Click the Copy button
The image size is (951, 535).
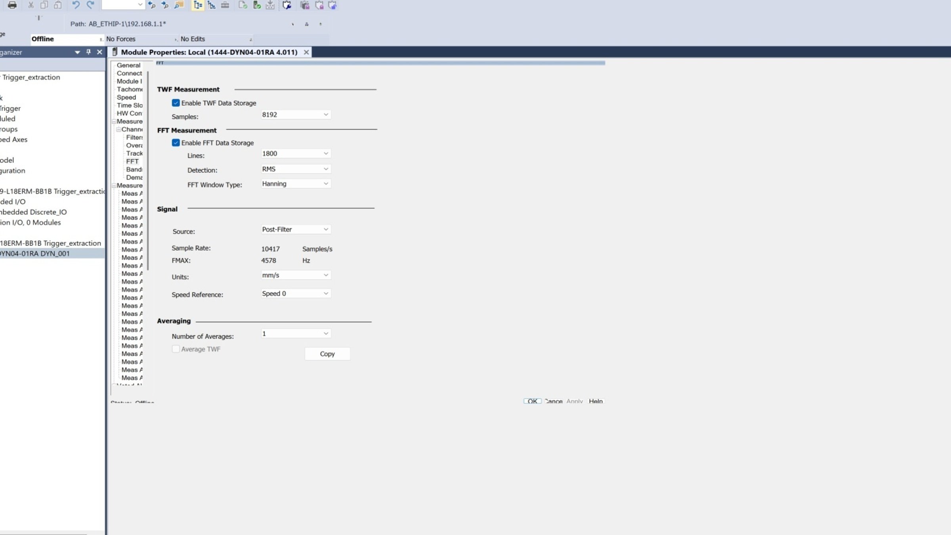(x=327, y=354)
